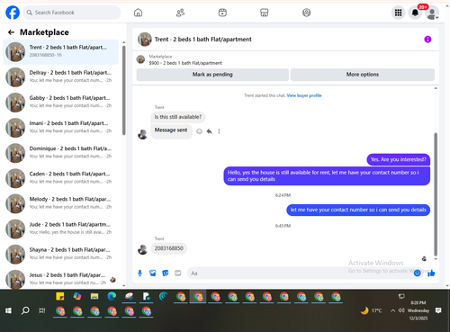The height and width of the screenshot is (332, 450).
Task: Open the notifications bell
Action: [415, 13]
